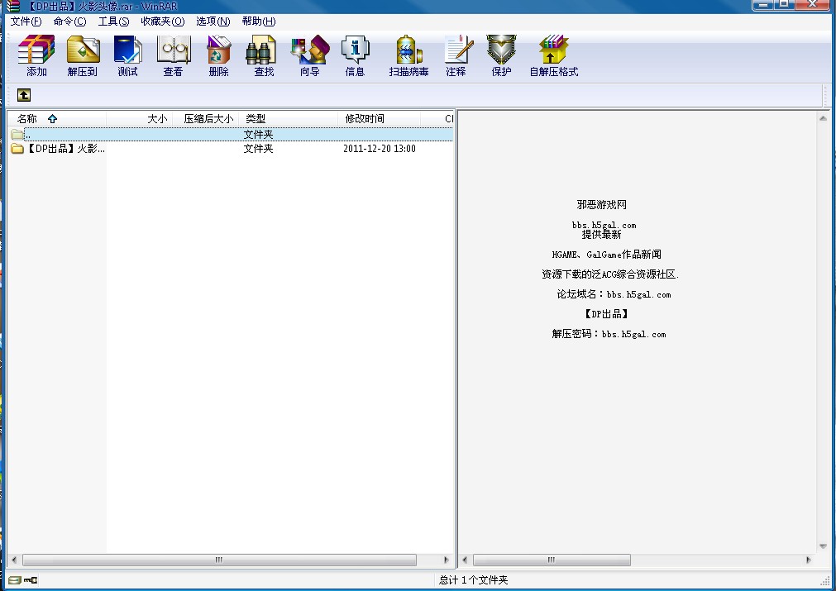Open the 查看 (View) toolbar icon
Viewport: 836px width, 591px height.
point(173,55)
